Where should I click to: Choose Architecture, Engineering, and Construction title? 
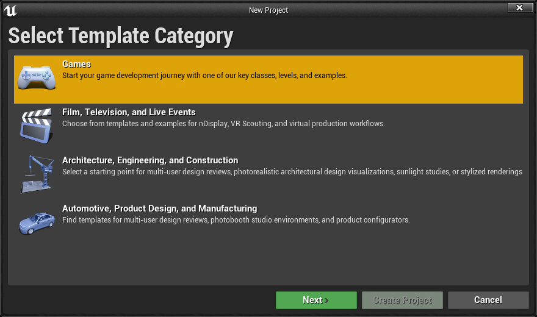click(150, 160)
